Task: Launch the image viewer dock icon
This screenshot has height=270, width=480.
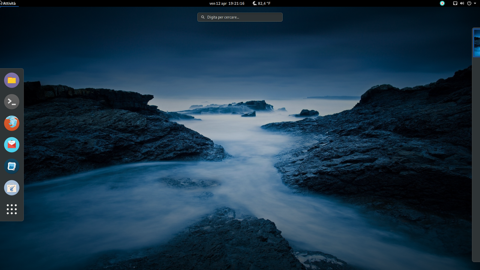Action: point(12,166)
